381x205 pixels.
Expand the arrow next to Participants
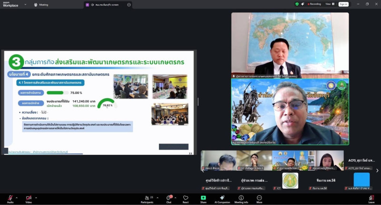coord(157,197)
